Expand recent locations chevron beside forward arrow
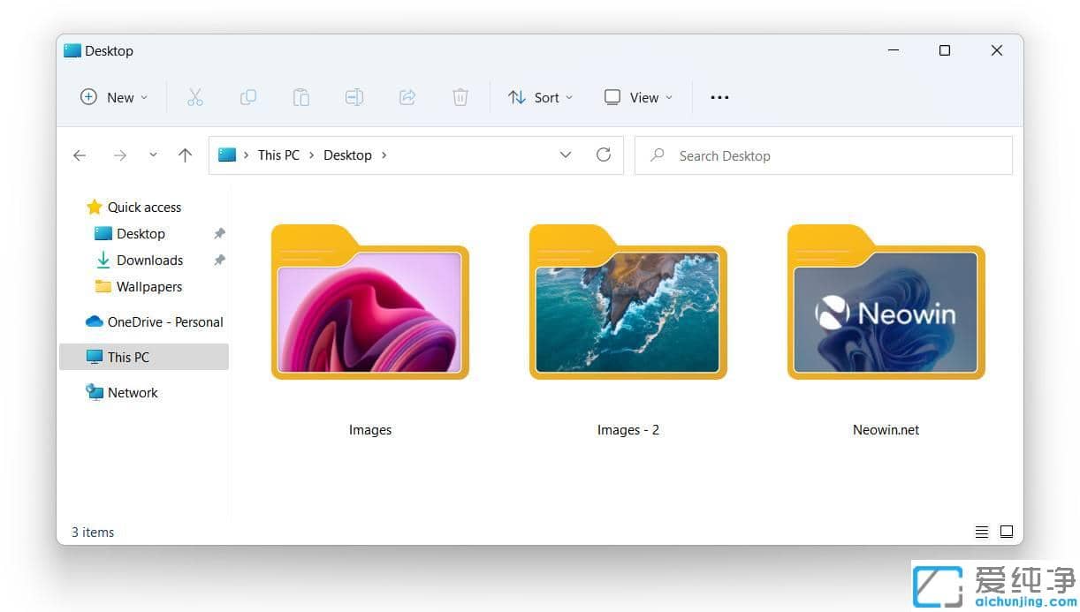1080x612 pixels. coord(153,155)
